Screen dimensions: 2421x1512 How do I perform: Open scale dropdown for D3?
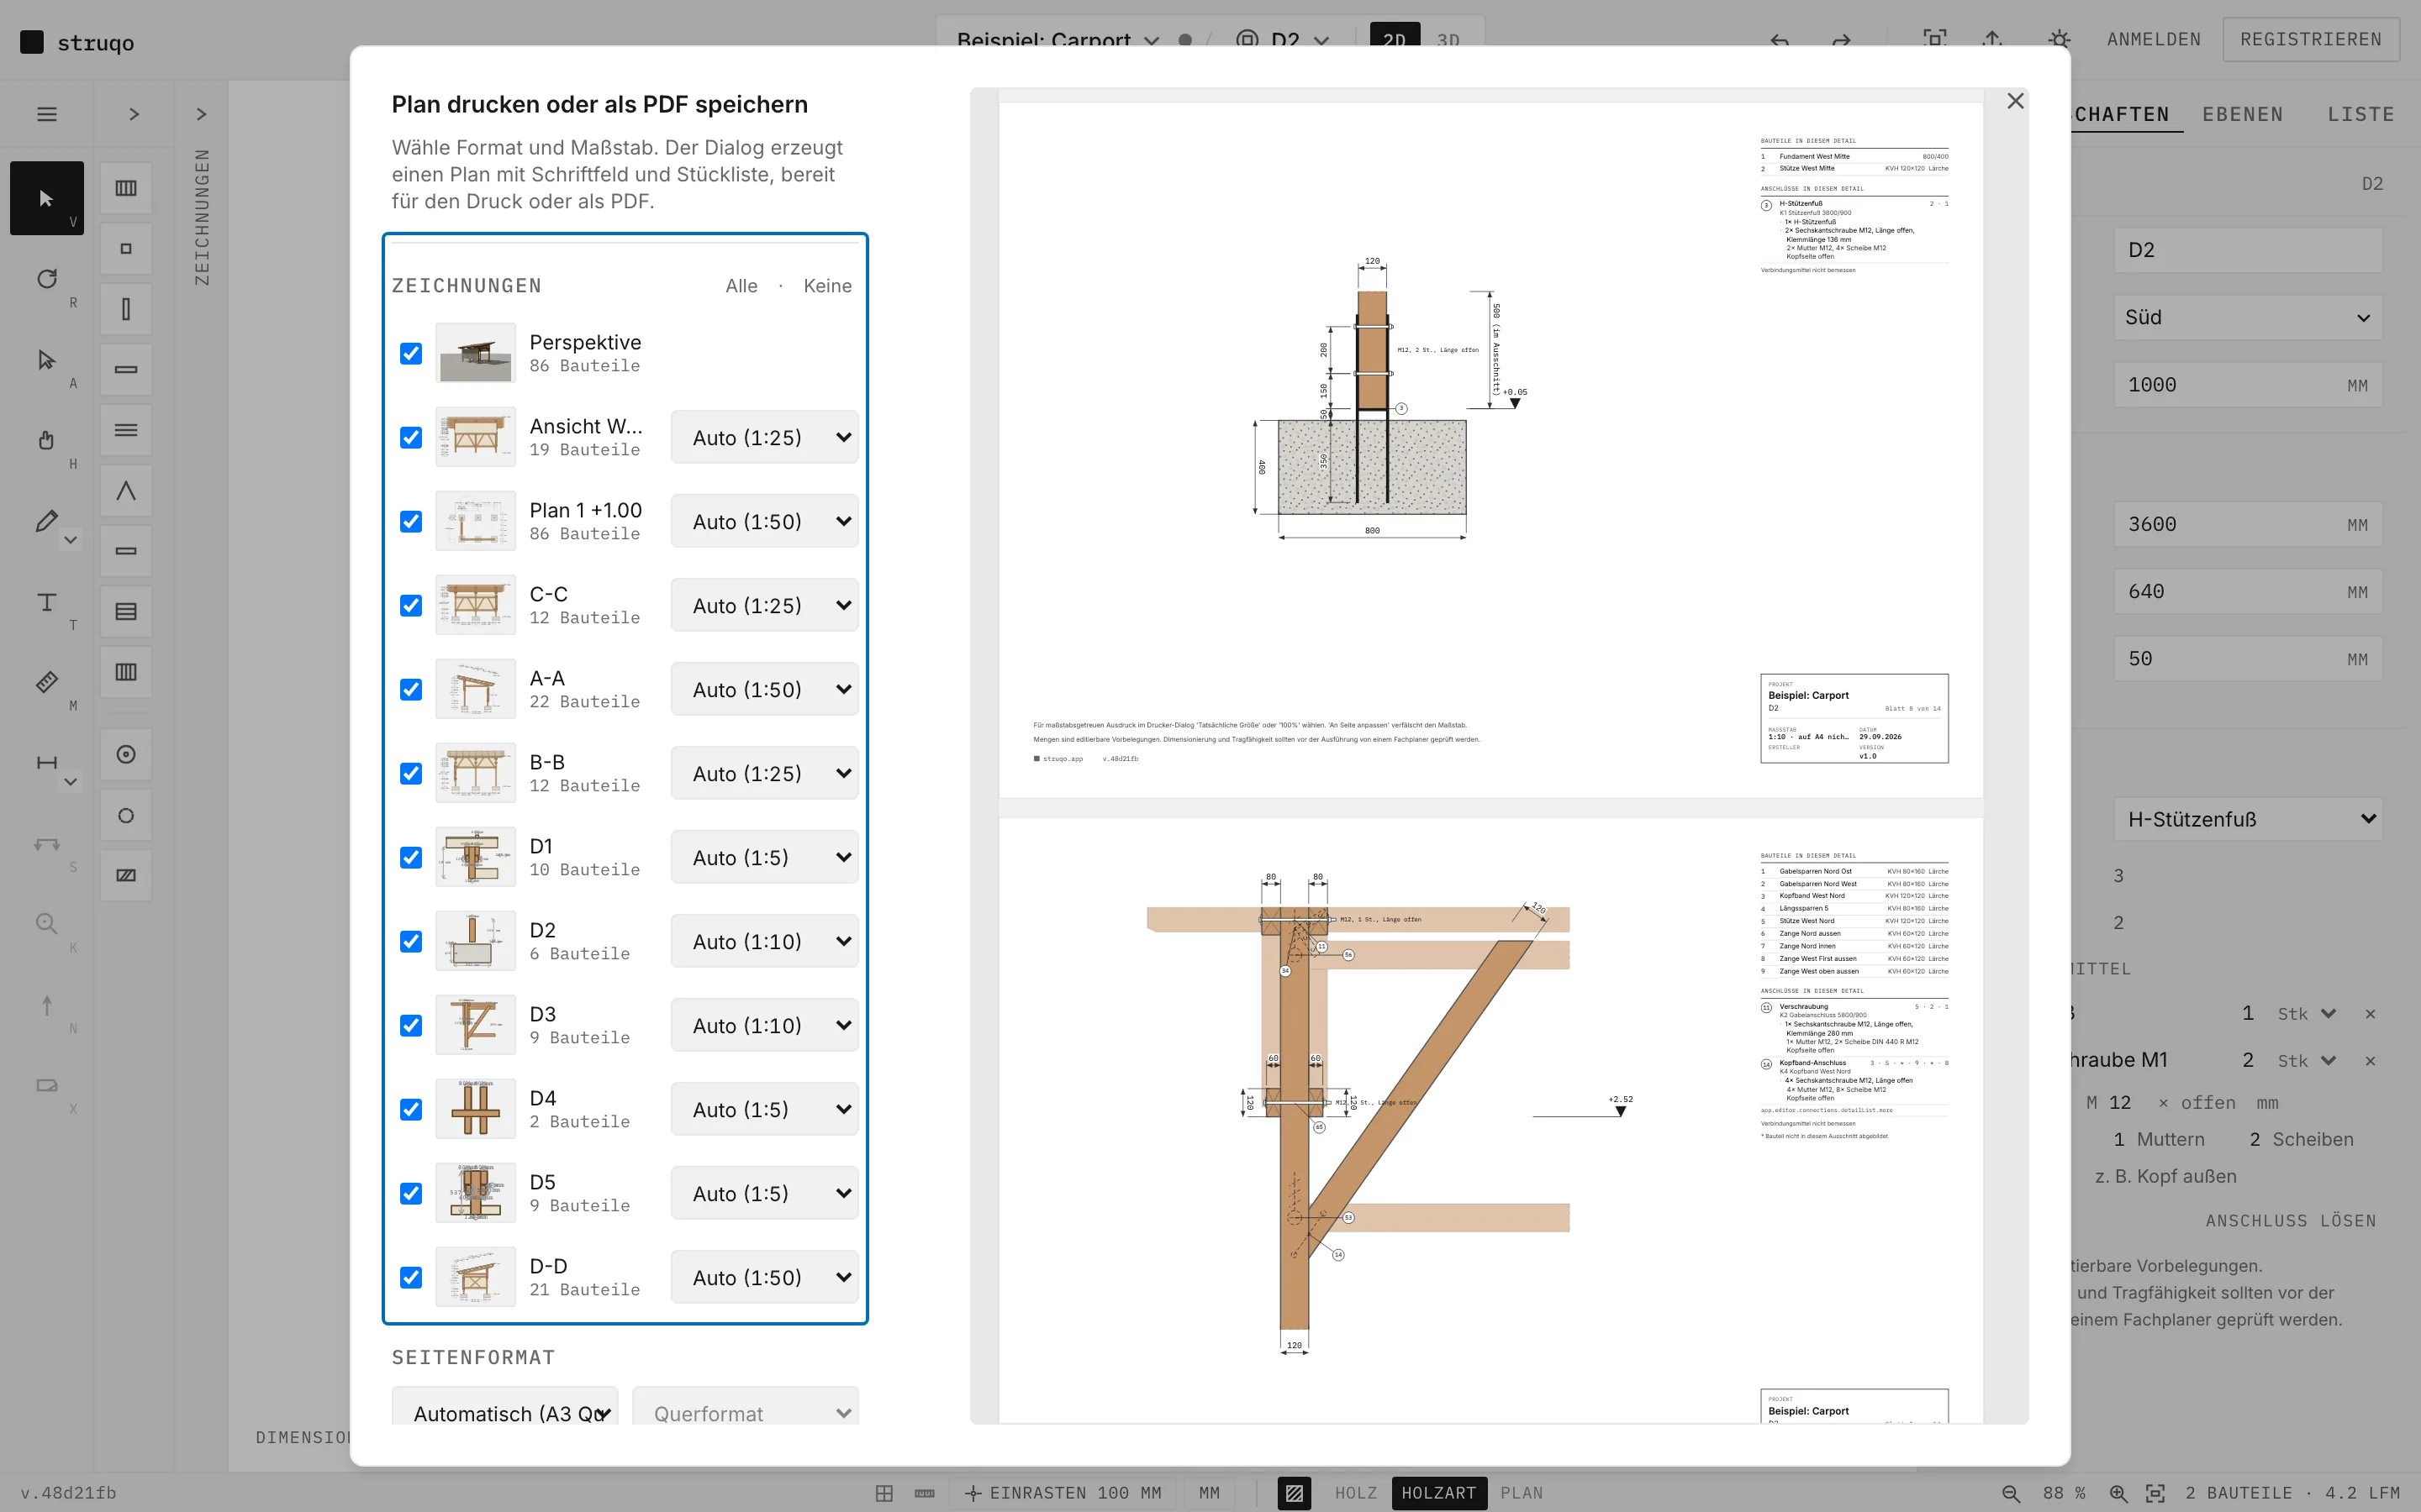pyautogui.click(x=764, y=1026)
